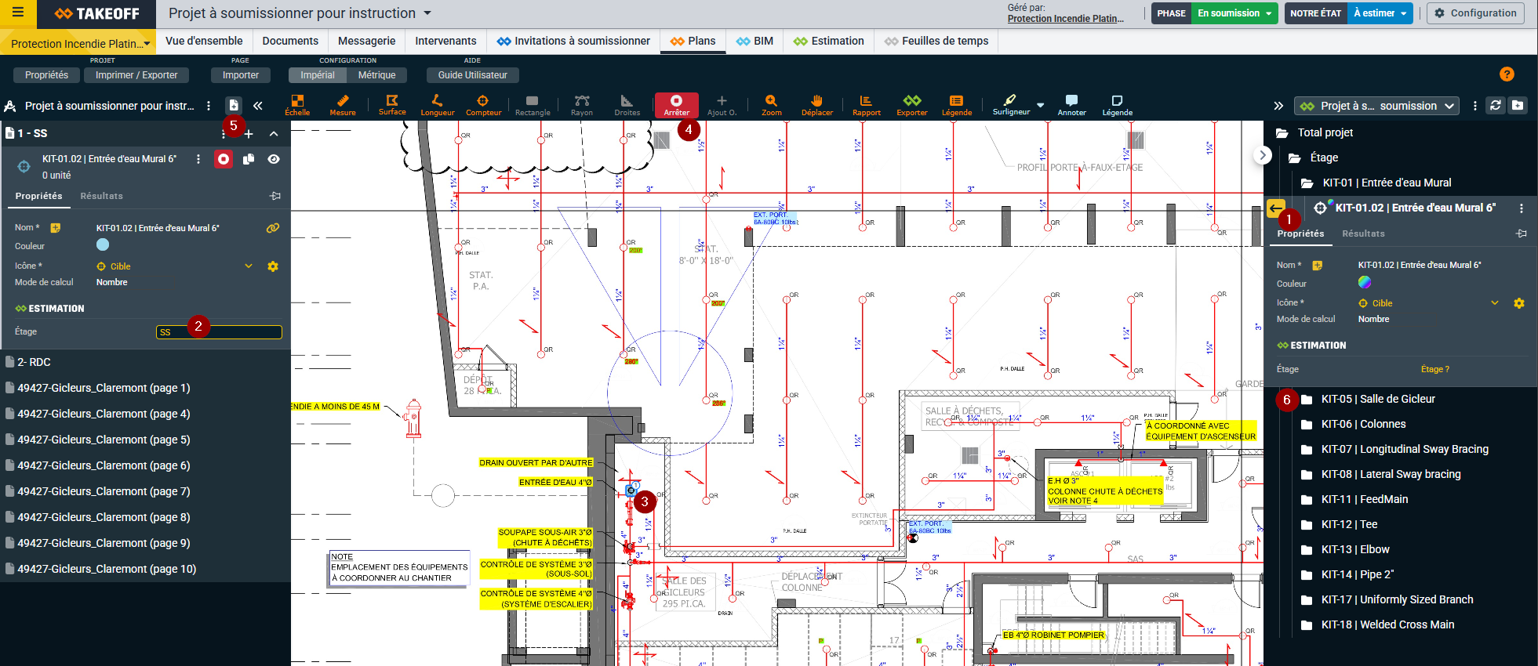Viewport: 1538px width, 666px height.
Task: Open the À estimer state dropdown
Action: click(1380, 13)
